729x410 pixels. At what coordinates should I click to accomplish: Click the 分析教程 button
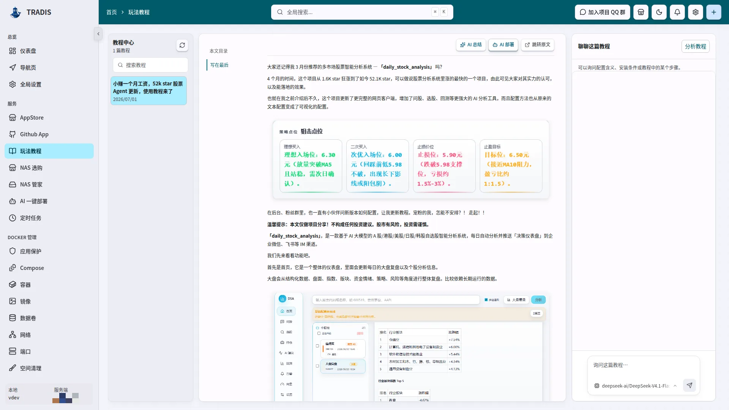tap(696, 46)
